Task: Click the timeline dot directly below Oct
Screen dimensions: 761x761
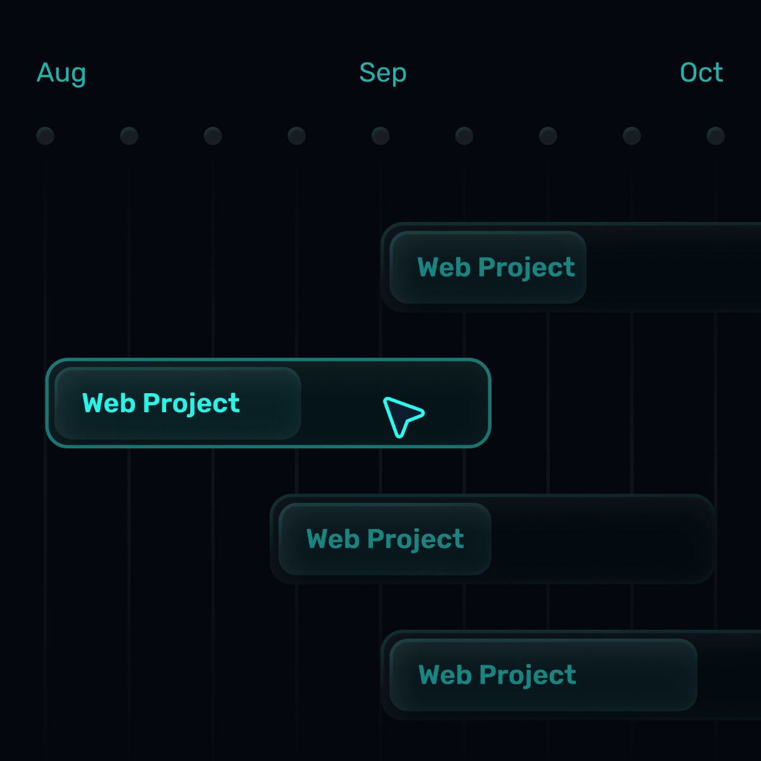Action: pyautogui.click(x=715, y=136)
